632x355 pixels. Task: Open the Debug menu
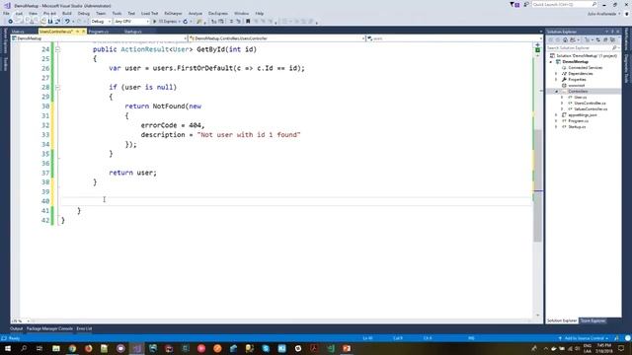(x=83, y=13)
